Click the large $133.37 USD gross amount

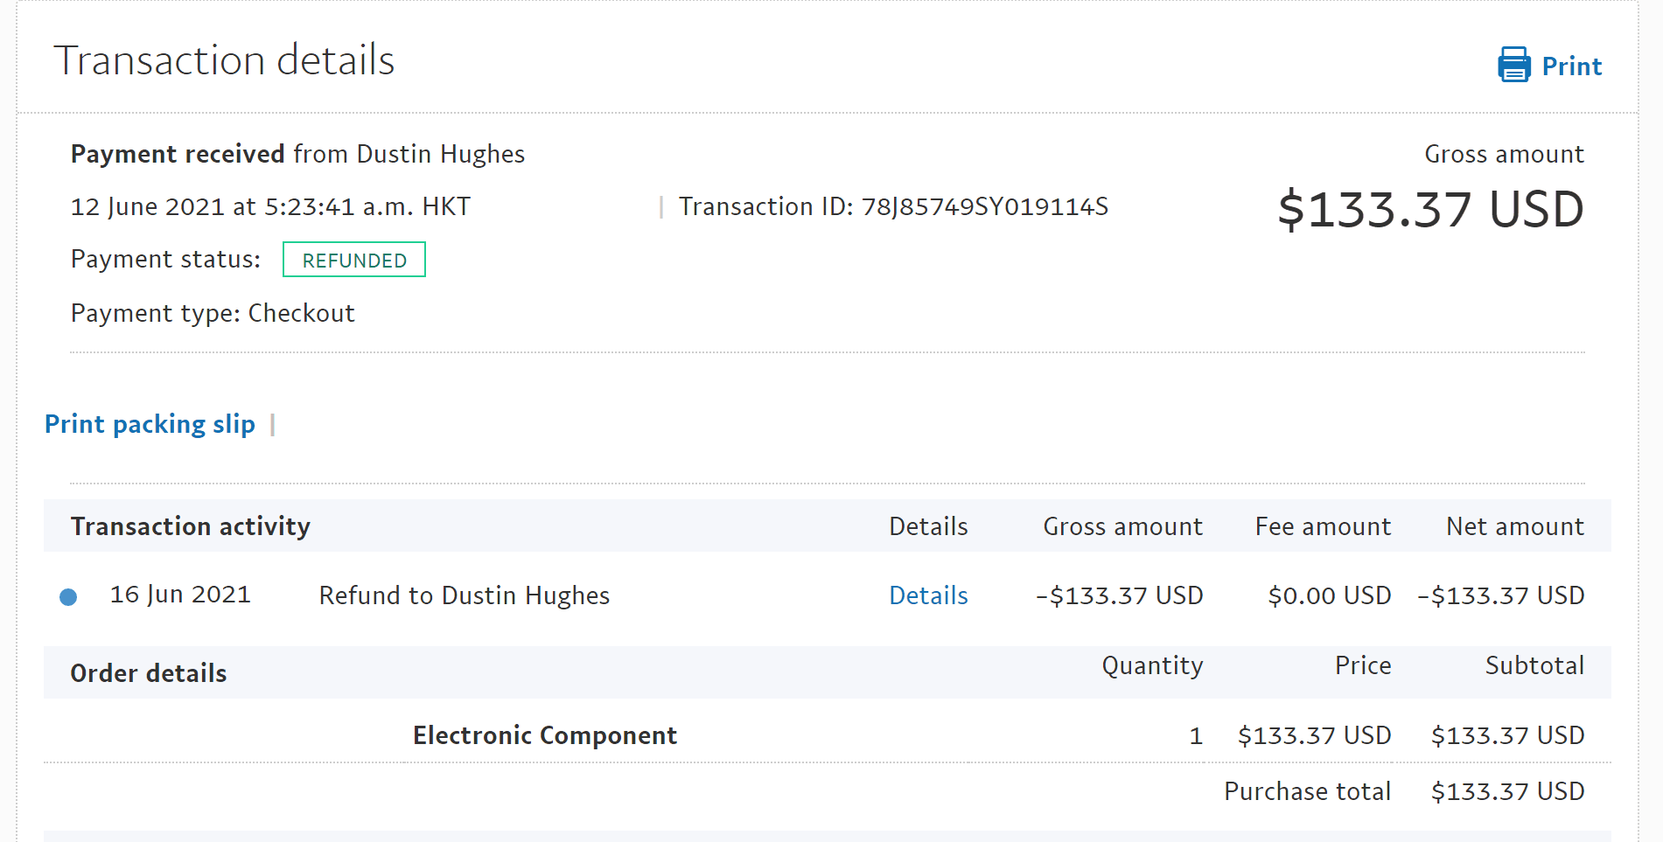coord(1430,210)
